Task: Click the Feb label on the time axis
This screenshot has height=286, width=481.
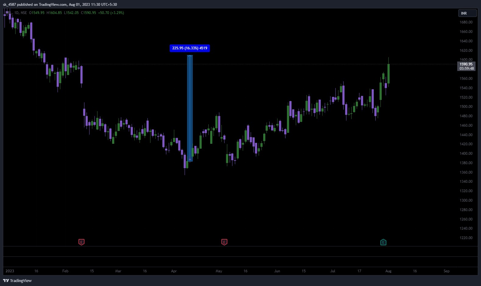Action: 65,271
